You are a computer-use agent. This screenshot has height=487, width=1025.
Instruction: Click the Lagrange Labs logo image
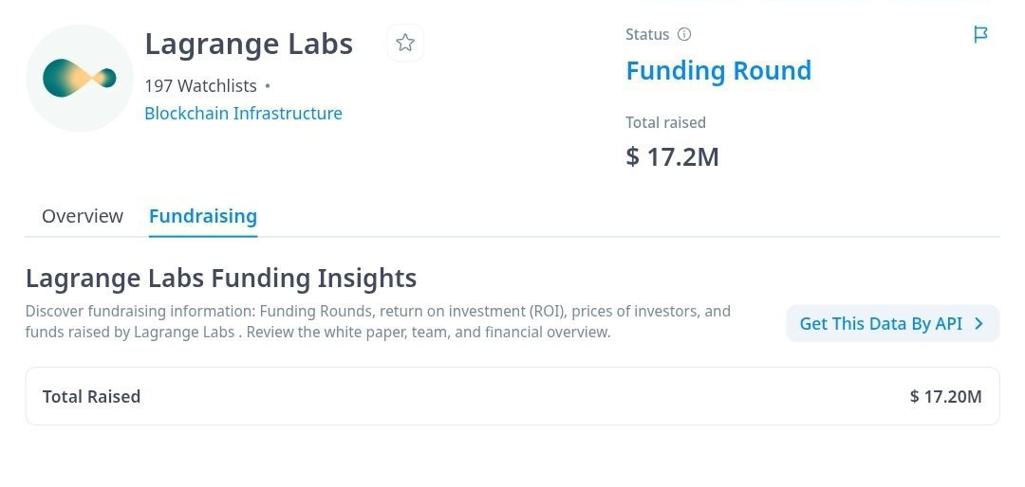click(79, 79)
